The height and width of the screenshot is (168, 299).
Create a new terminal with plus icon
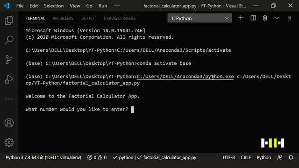pyautogui.click(x=241, y=18)
